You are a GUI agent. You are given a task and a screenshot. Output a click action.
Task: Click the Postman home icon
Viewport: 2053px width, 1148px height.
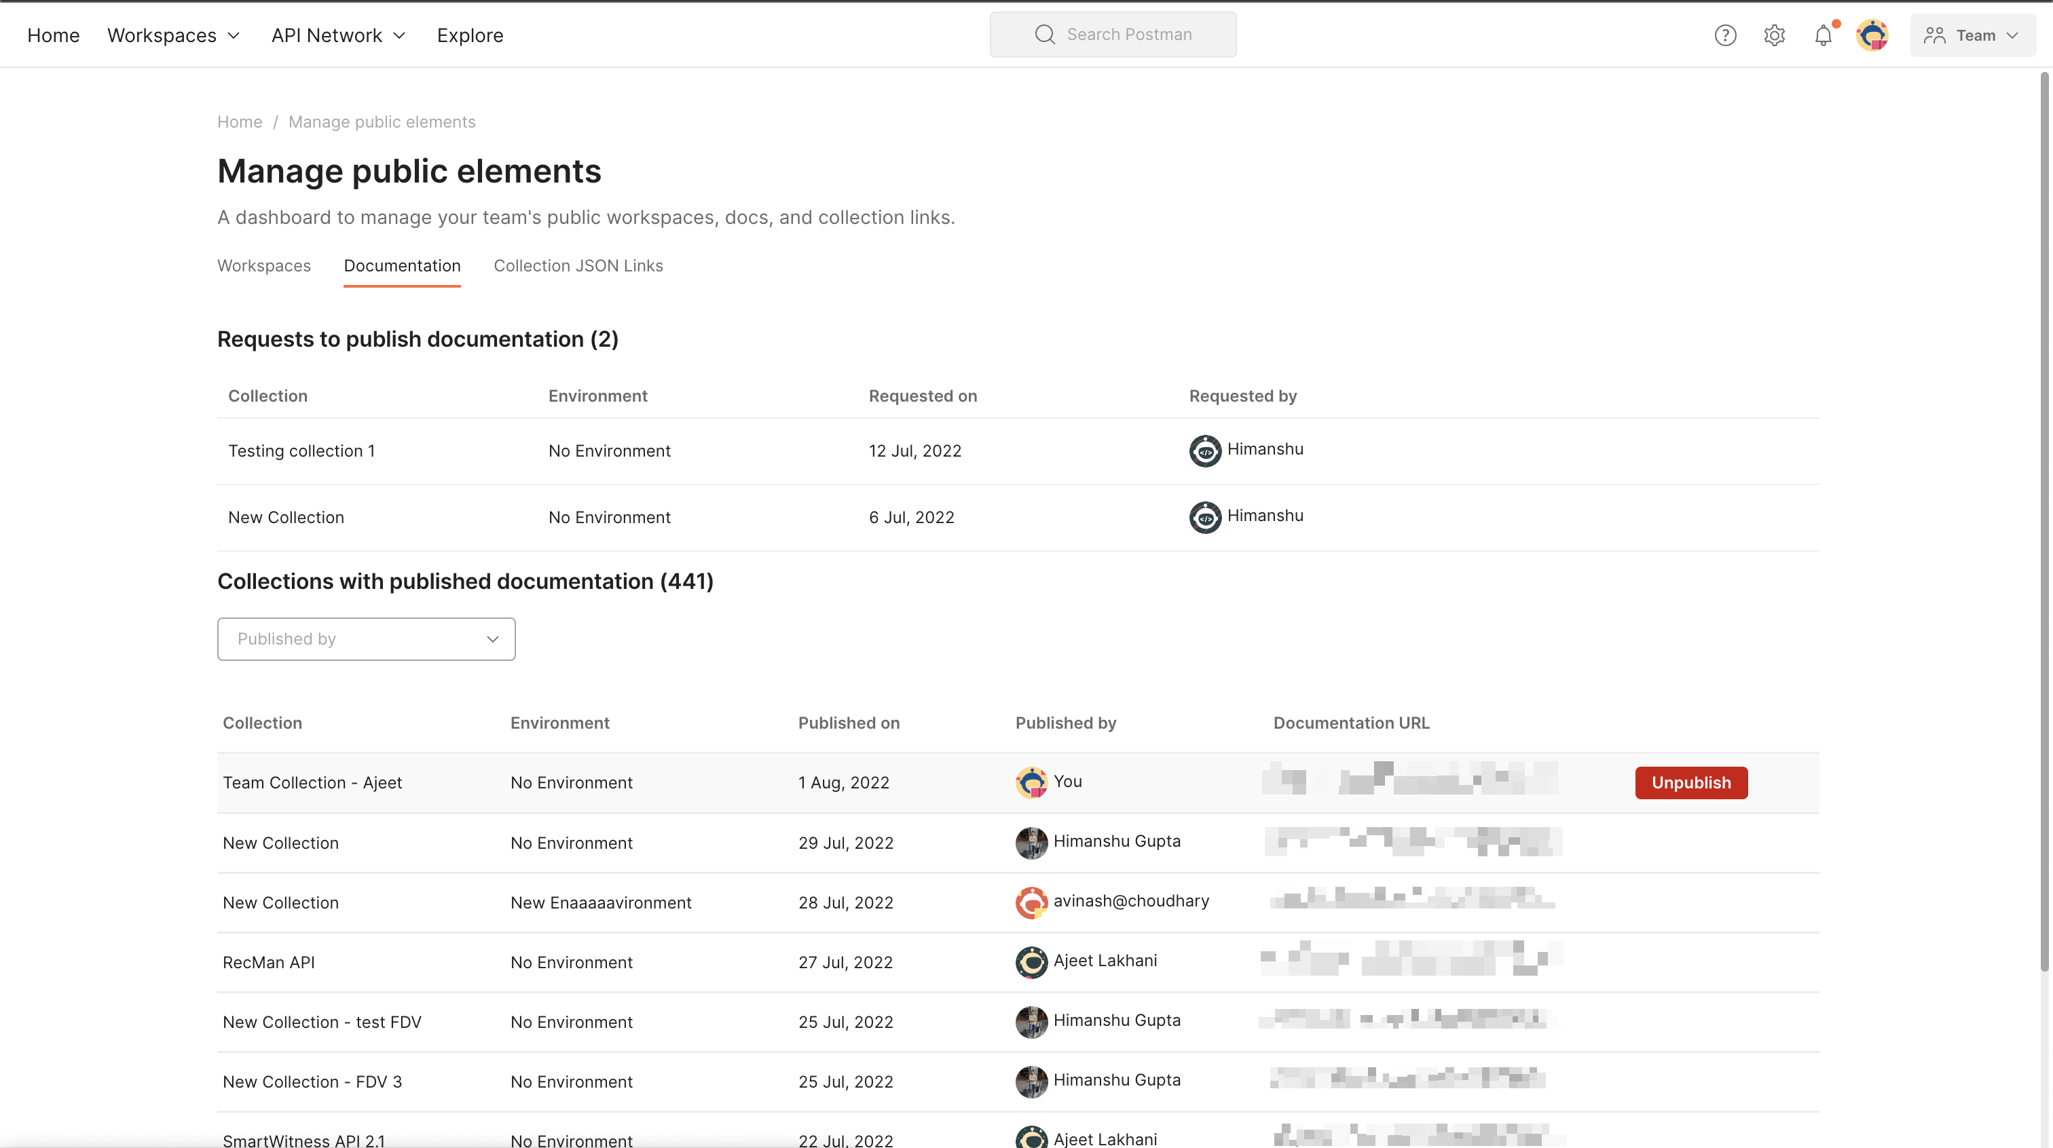52,34
